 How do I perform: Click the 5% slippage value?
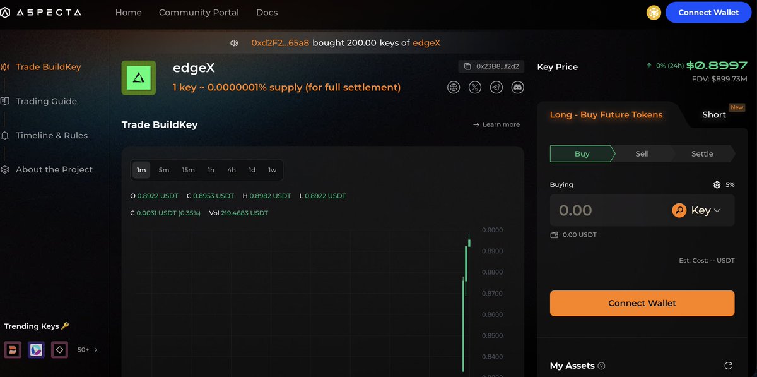730,185
